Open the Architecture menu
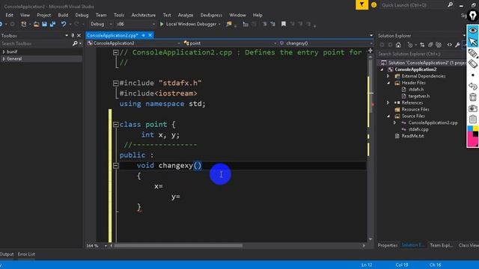This screenshot has width=479, height=269. [x=143, y=15]
